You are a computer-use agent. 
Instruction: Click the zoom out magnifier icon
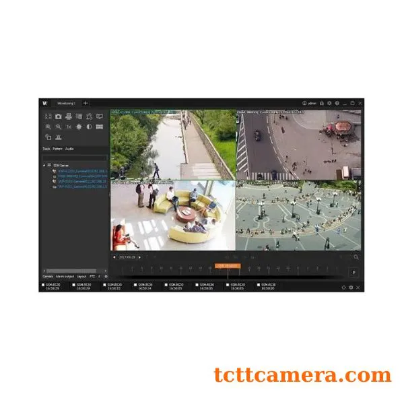pyautogui.click(x=59, y=127)
